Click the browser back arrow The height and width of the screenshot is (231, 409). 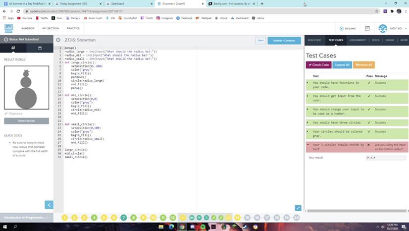pos(4,11)
